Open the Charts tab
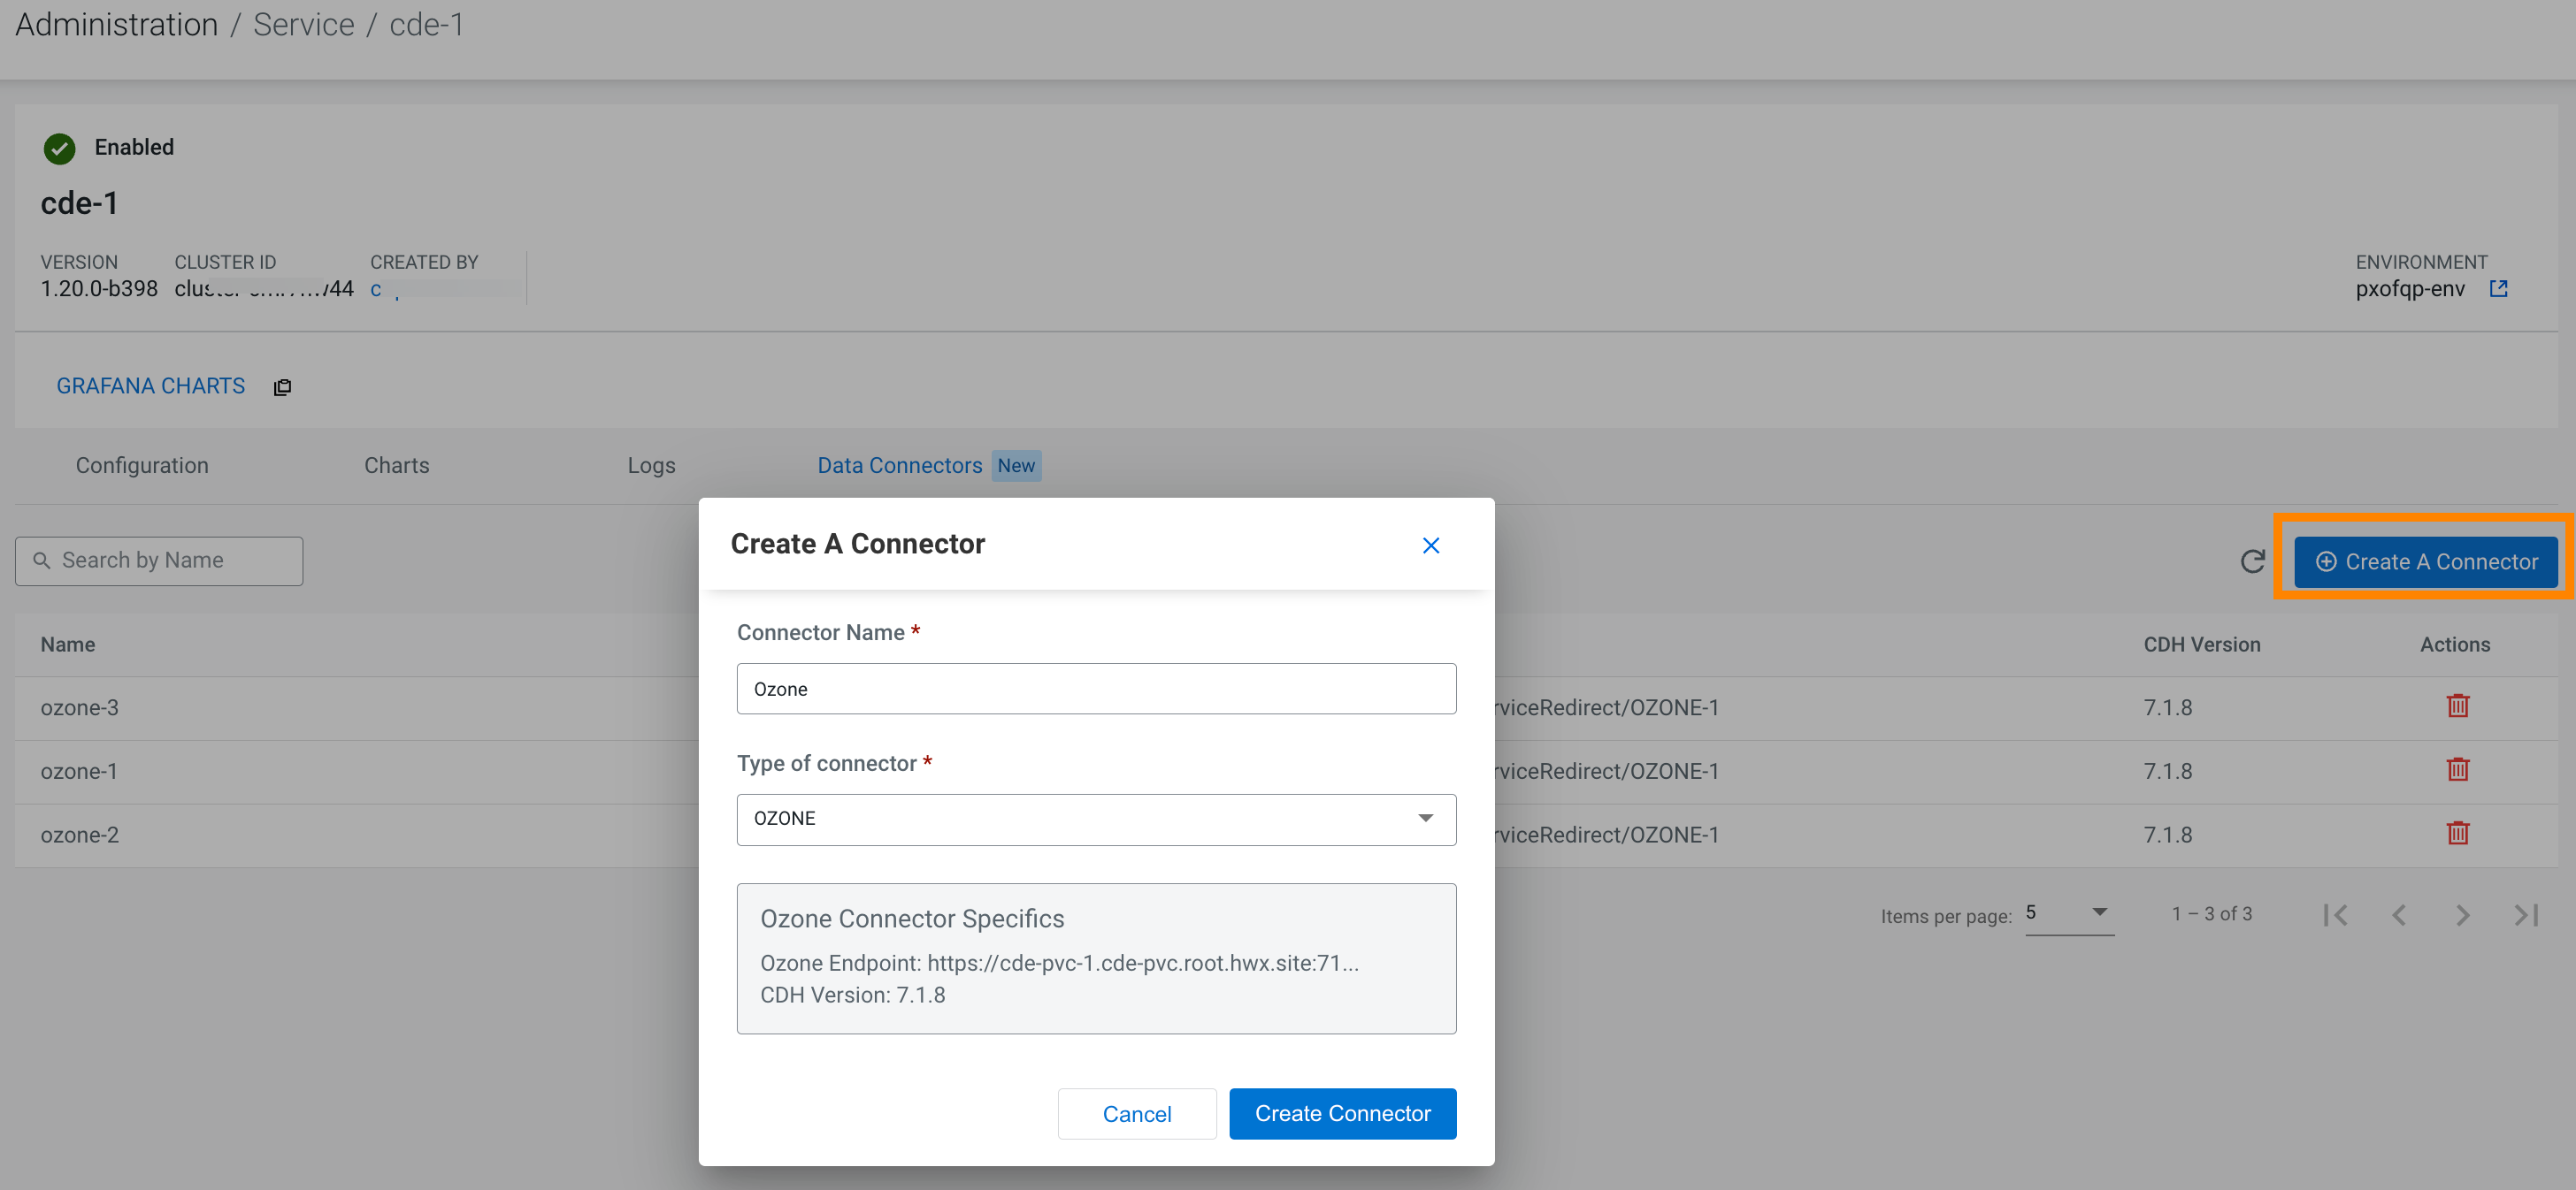2576x1190 pixels. point(396,466)
